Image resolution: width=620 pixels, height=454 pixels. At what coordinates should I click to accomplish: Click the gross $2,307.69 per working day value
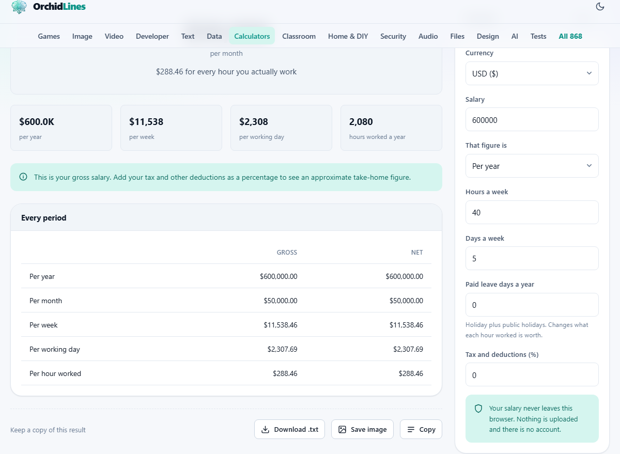pos(282,349)
